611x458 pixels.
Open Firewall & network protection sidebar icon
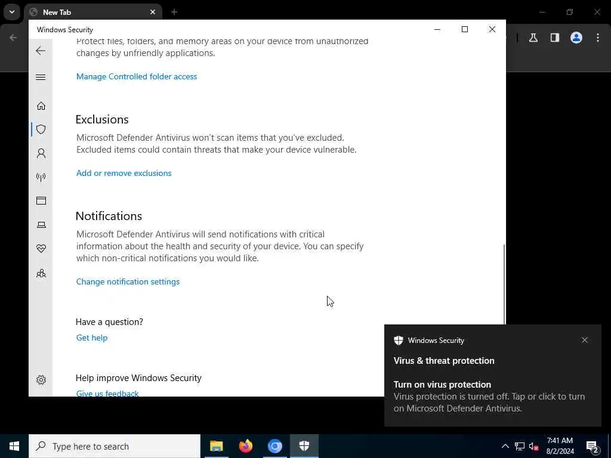[41, 177]
